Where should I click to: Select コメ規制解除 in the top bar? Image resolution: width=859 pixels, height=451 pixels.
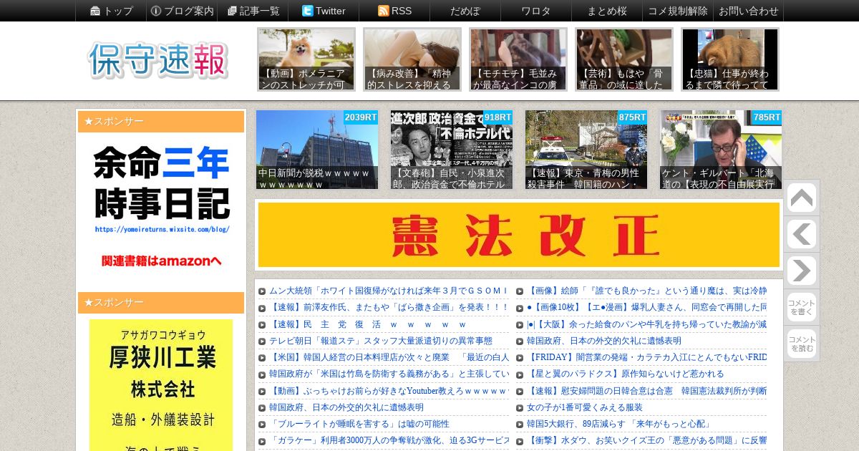tap(677, 11)
